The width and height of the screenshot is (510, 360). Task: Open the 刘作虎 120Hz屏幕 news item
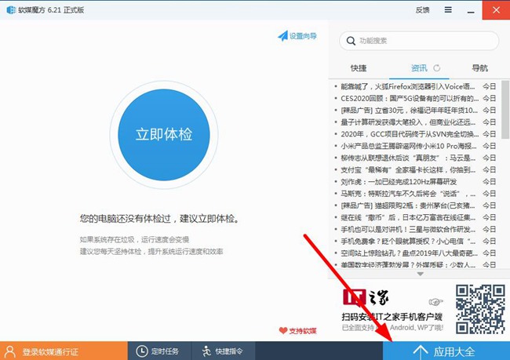tap(399, 182)
